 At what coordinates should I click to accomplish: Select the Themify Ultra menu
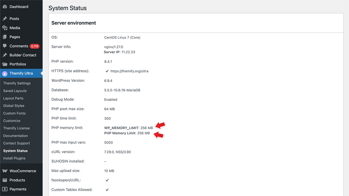point(21,73)
